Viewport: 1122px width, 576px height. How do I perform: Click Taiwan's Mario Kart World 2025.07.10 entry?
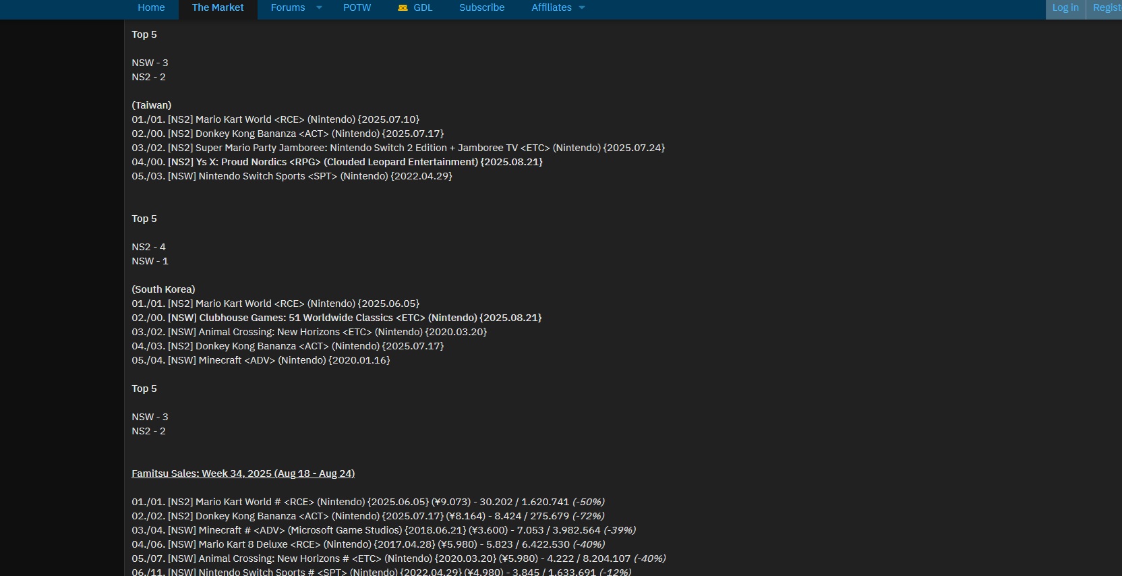click(275, 119)
